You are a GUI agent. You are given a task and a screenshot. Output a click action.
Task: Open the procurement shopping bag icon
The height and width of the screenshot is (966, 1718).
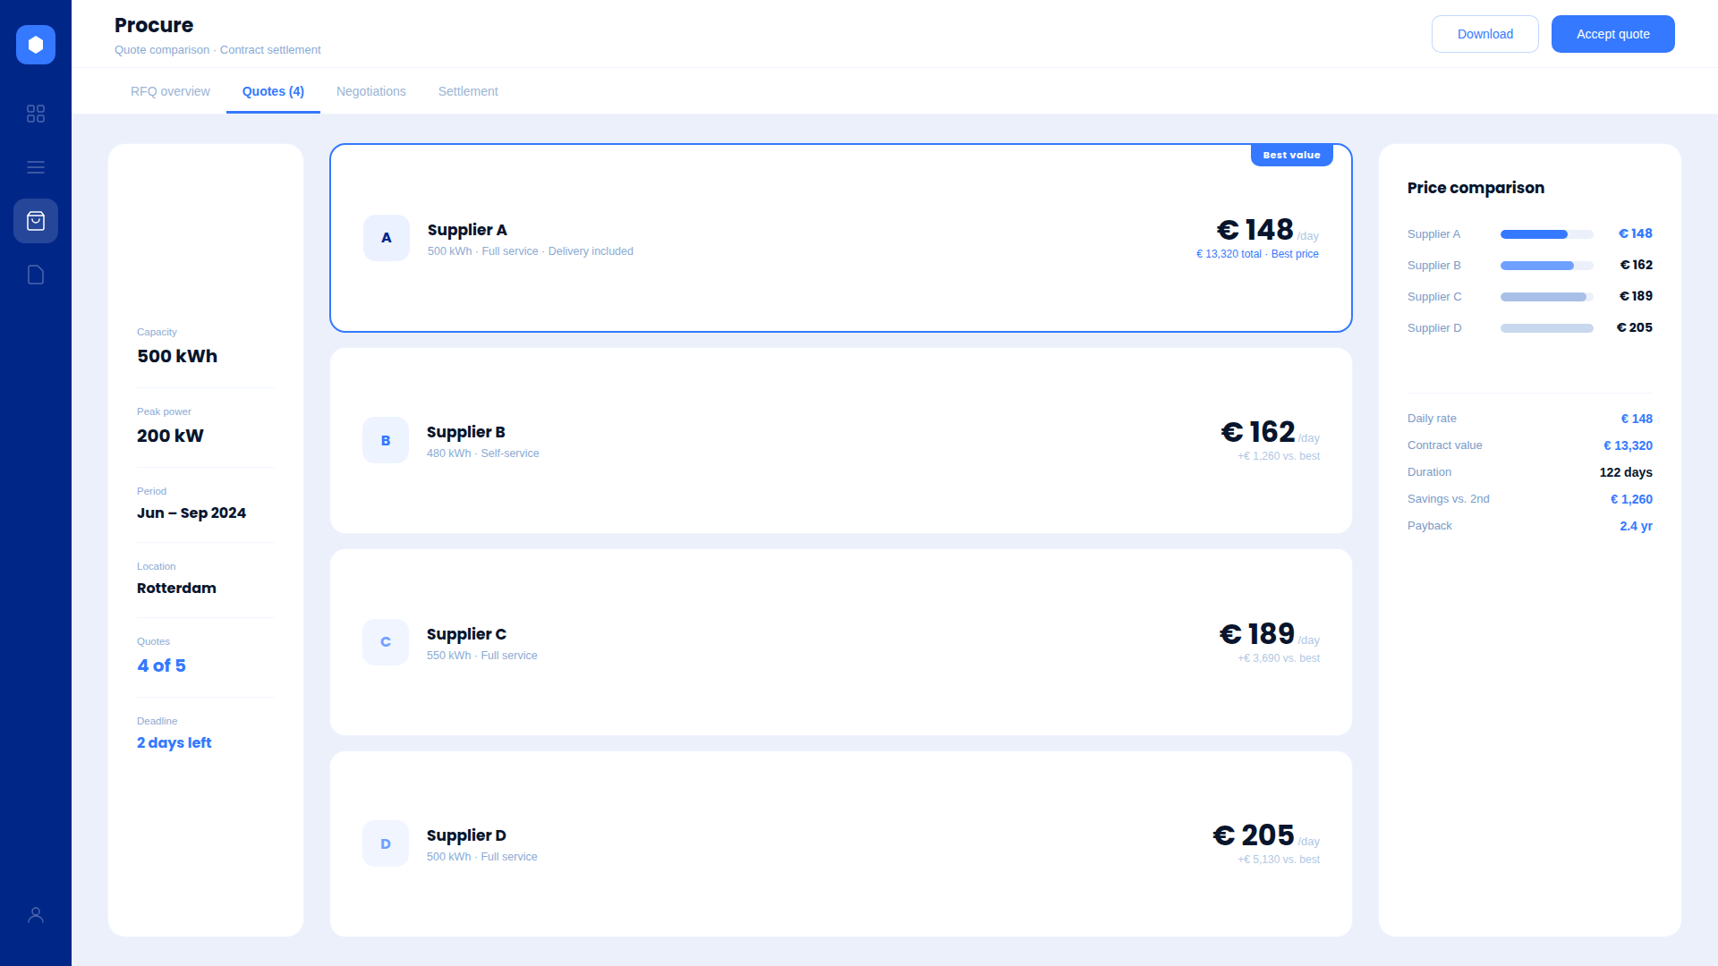pos(36,221)
